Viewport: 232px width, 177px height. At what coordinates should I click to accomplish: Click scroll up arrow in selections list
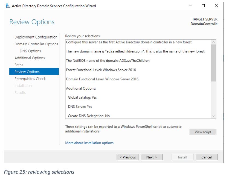(214, 42)
